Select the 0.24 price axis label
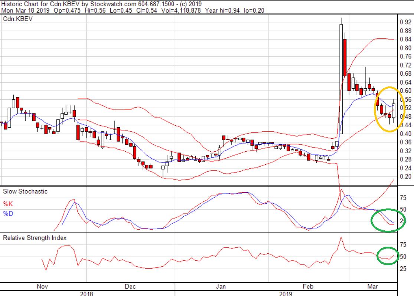Screen dimensions: 414x296 [405, 168]
